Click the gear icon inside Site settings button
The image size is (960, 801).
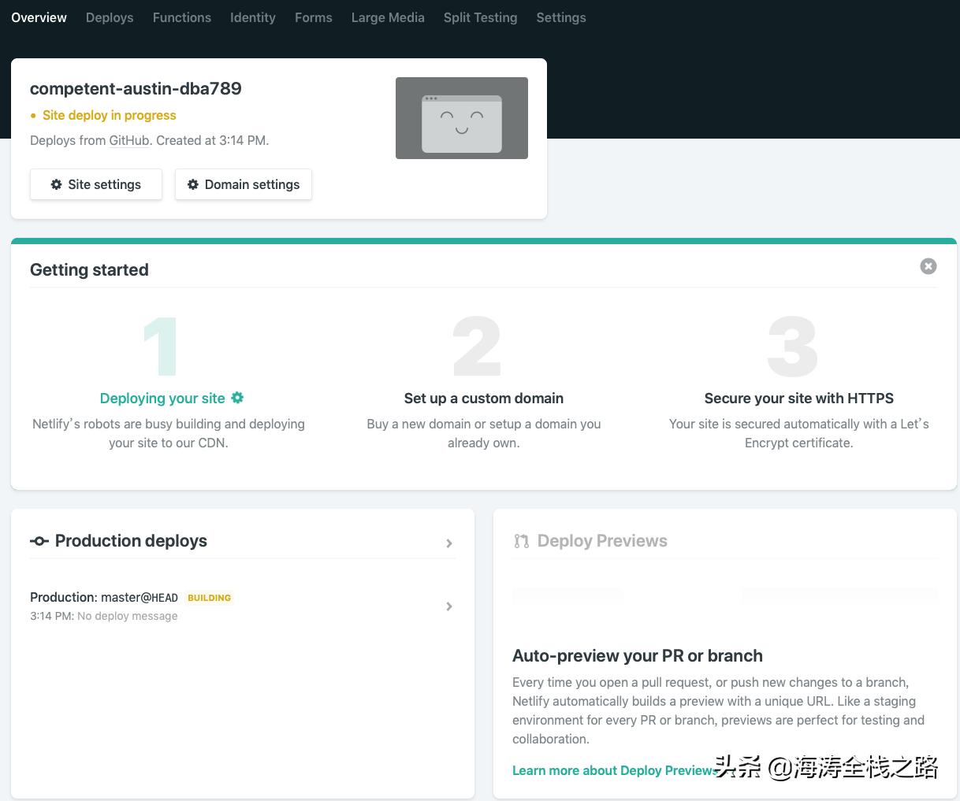[x=56, y=184]
